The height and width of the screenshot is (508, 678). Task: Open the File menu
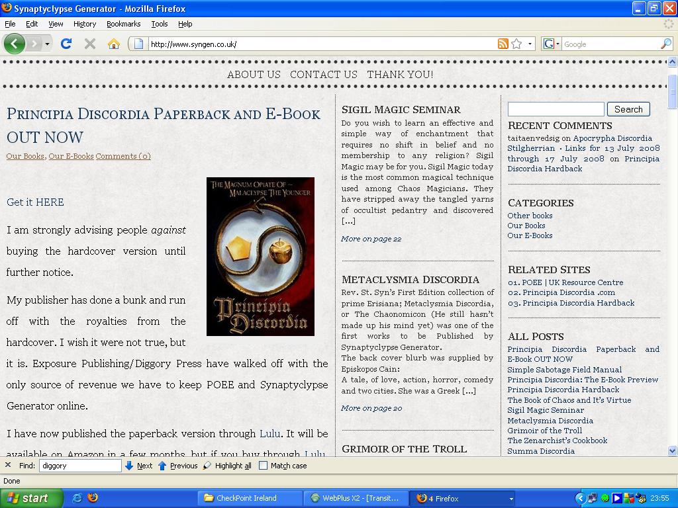pyautogui.click(x=10, y=24)
